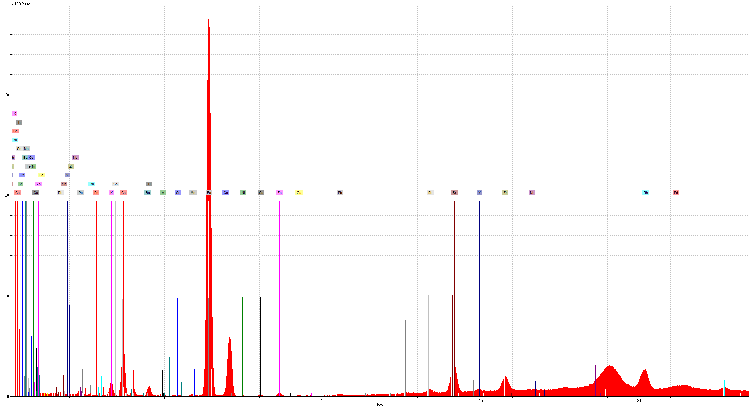Click the Mn label beside left-stack Sn
The width and height of the screenshot is (752, 407).
click(x=26, y=149)
